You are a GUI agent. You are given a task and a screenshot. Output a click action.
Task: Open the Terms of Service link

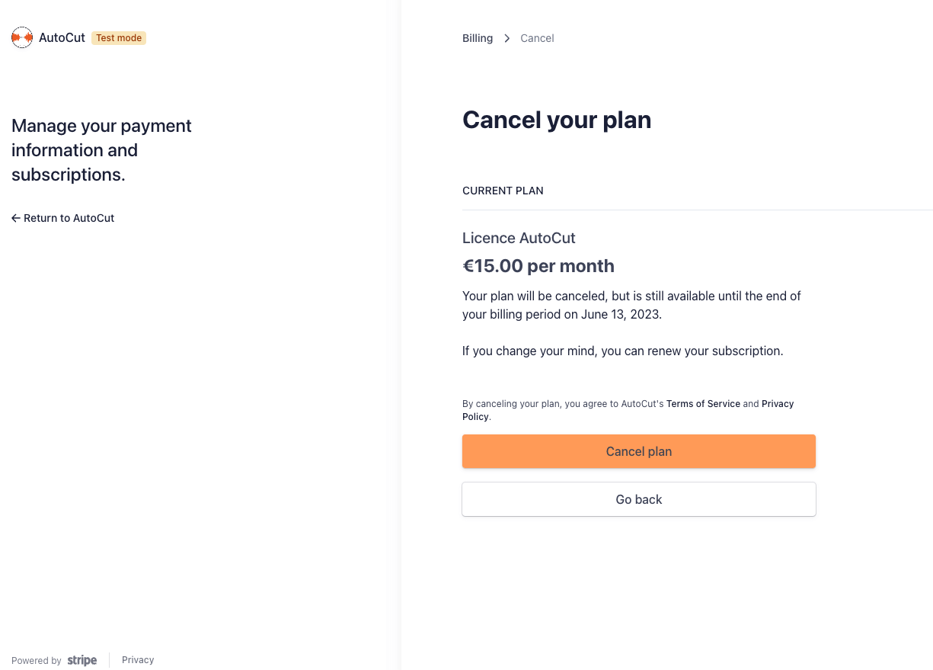pyautogui.click(x=703, y=404)
